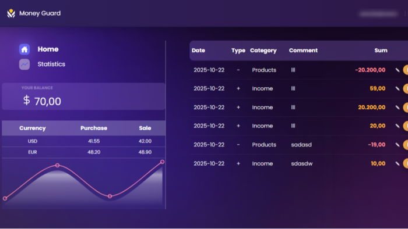This screenshot has width=408, height=229.
Task: Edit the 59,00 Income transaction
Action: [398, 89]
